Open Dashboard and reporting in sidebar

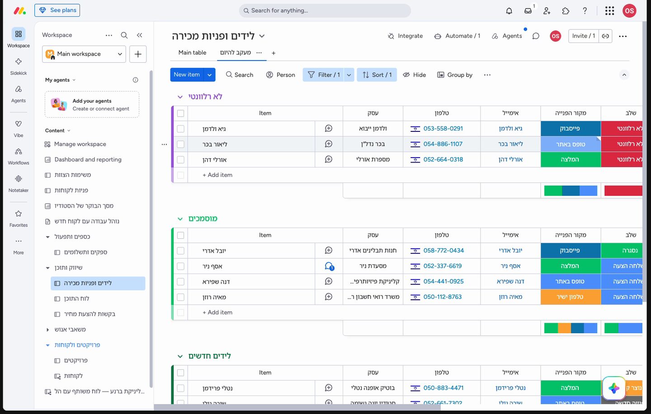(x=88, y=159)
